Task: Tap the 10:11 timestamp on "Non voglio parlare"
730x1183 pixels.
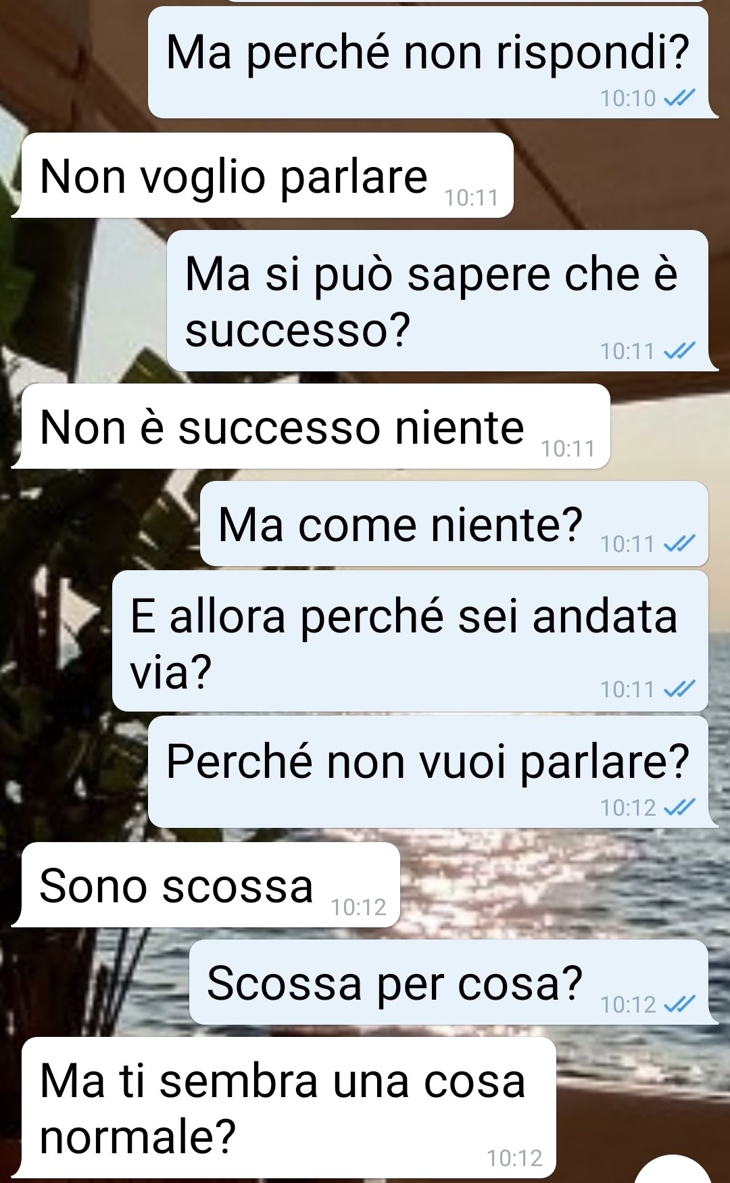Action: 471,198
